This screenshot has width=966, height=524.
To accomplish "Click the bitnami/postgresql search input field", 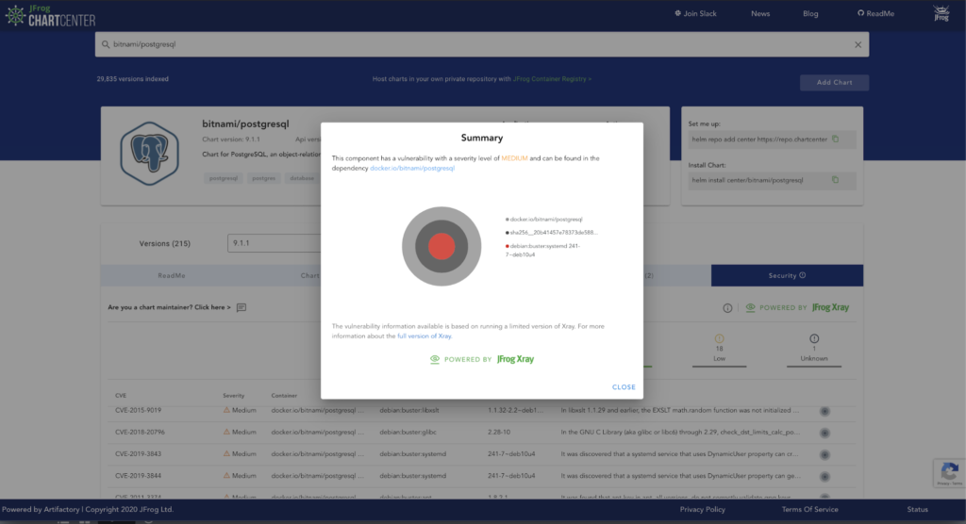I will click(x=472, y=44).
